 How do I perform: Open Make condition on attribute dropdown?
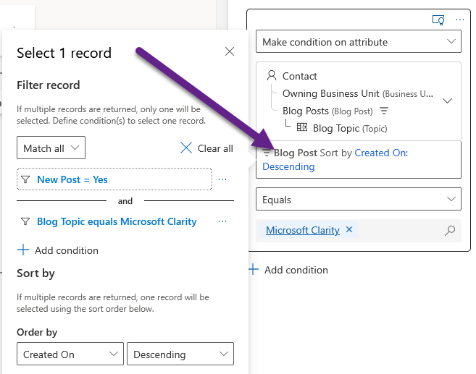[x=359, y=43]
